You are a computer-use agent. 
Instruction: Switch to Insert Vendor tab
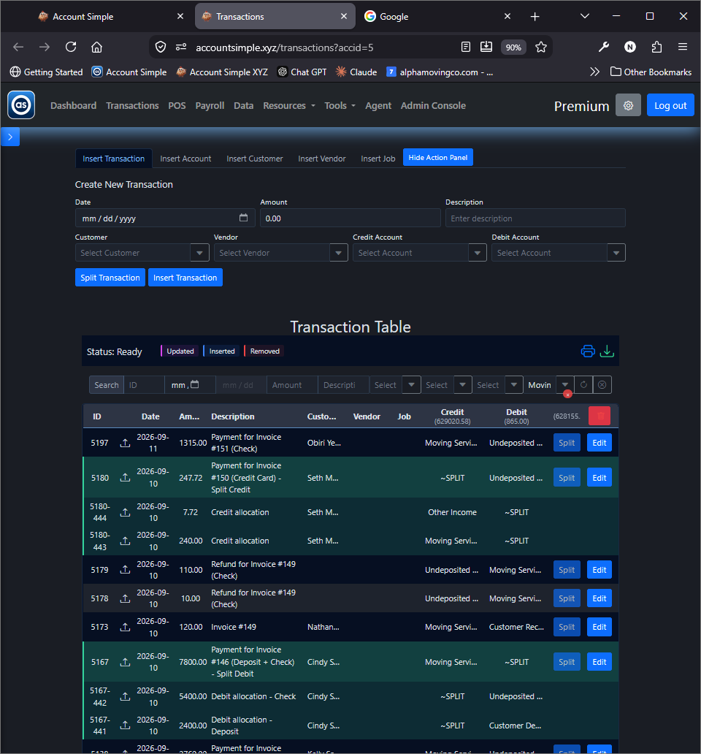(322, 159)
